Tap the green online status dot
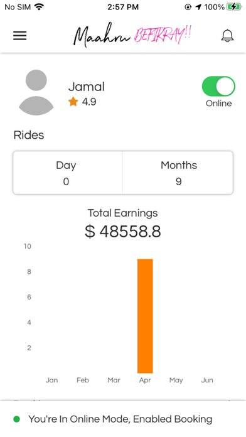The width and height of the screenshot is (246, 437). pos(17,419)
